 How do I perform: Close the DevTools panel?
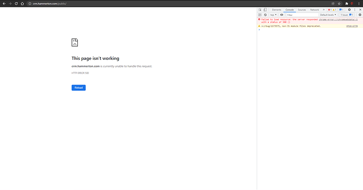(x=360, y=9)
